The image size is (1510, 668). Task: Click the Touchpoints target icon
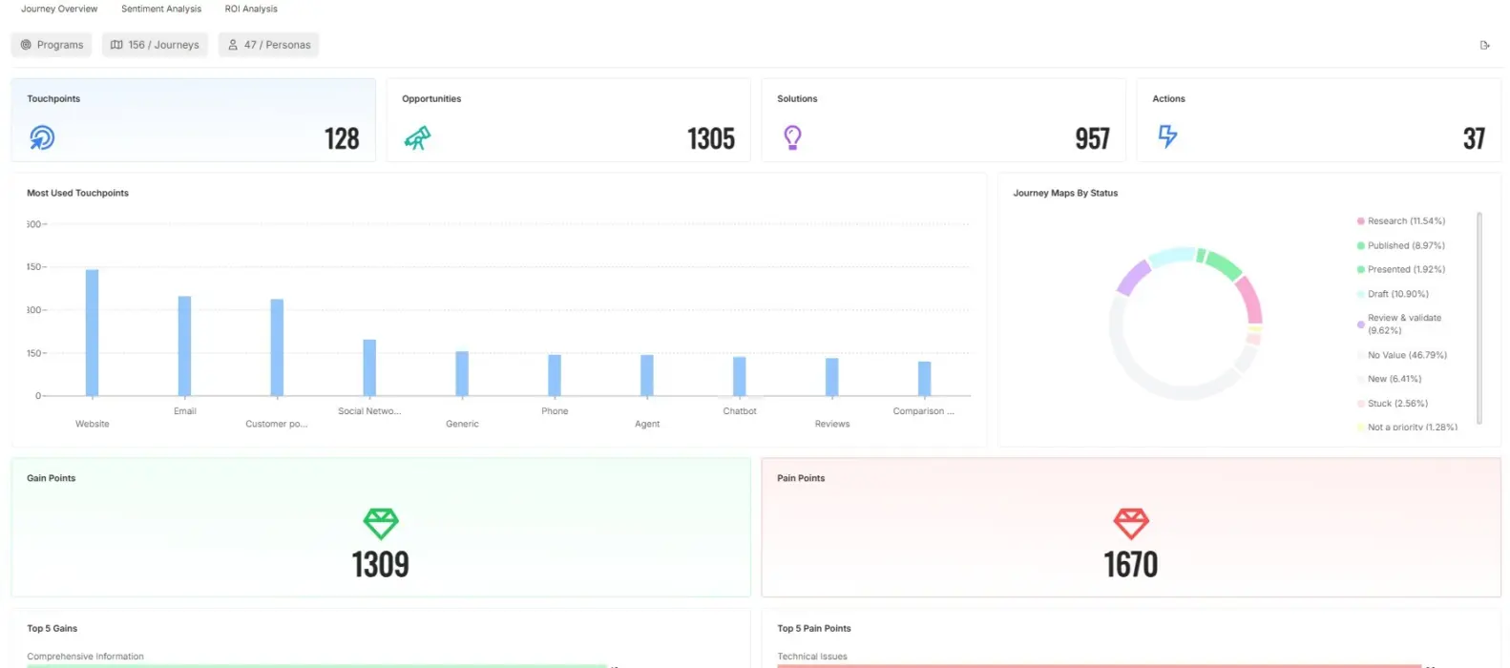(x=41, y=137)
